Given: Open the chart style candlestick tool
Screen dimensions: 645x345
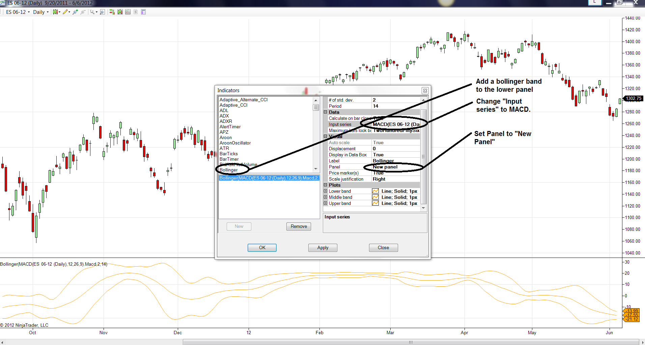Looking at the screenshot, I should (x=55, y=12).
